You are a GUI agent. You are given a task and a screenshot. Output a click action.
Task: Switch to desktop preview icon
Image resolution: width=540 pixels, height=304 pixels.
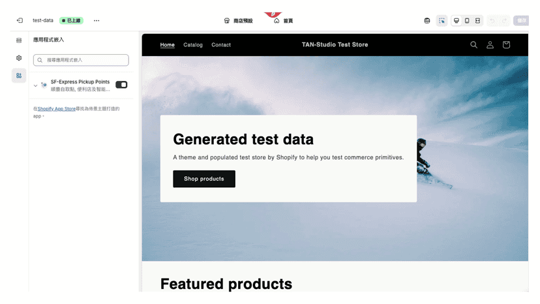(457, 21)
